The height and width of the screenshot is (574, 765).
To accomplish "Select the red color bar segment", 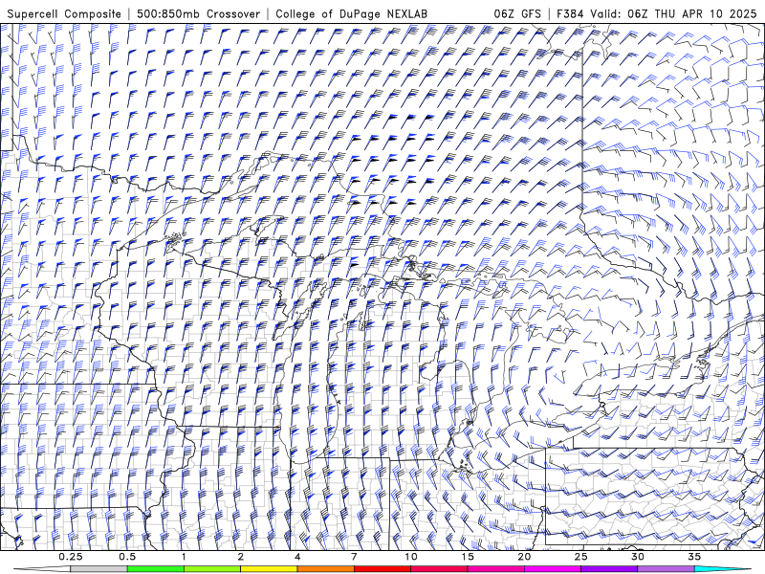I will 382,569.
